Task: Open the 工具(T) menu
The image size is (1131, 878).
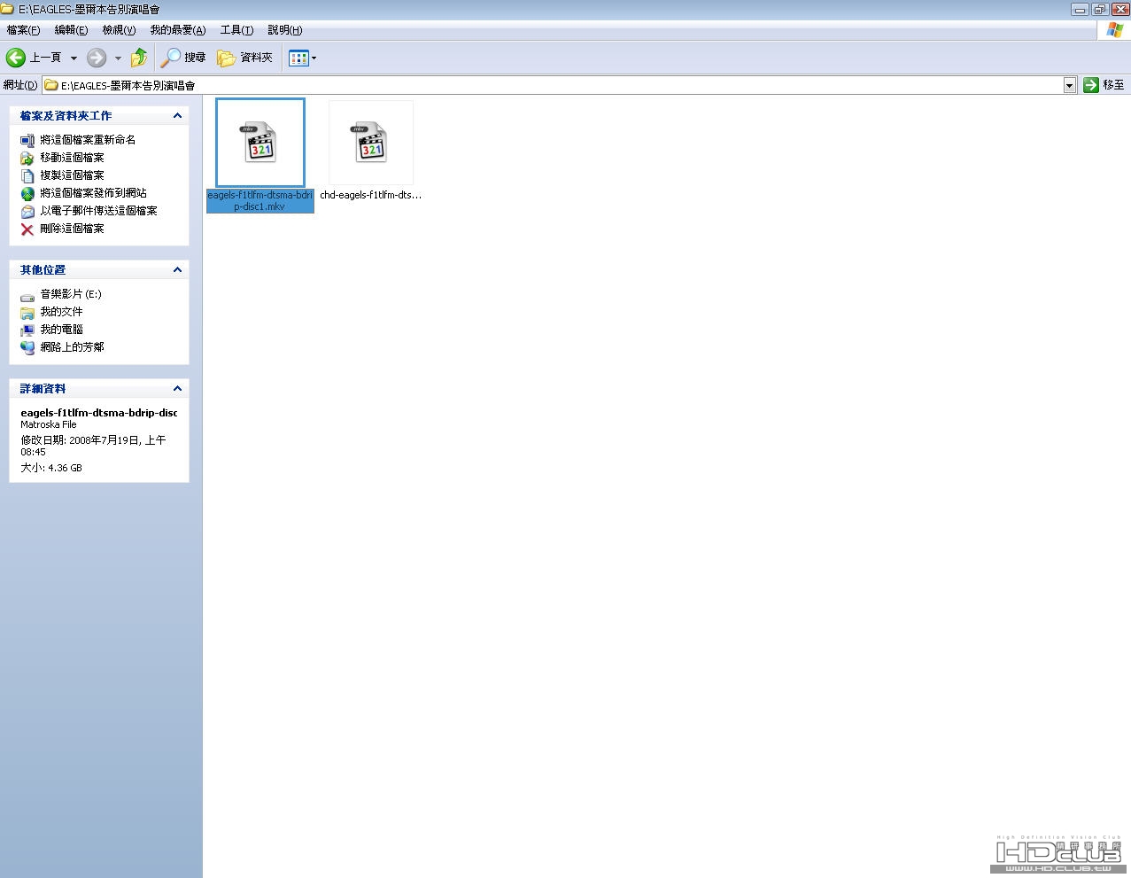Action: tap(236, 30)
